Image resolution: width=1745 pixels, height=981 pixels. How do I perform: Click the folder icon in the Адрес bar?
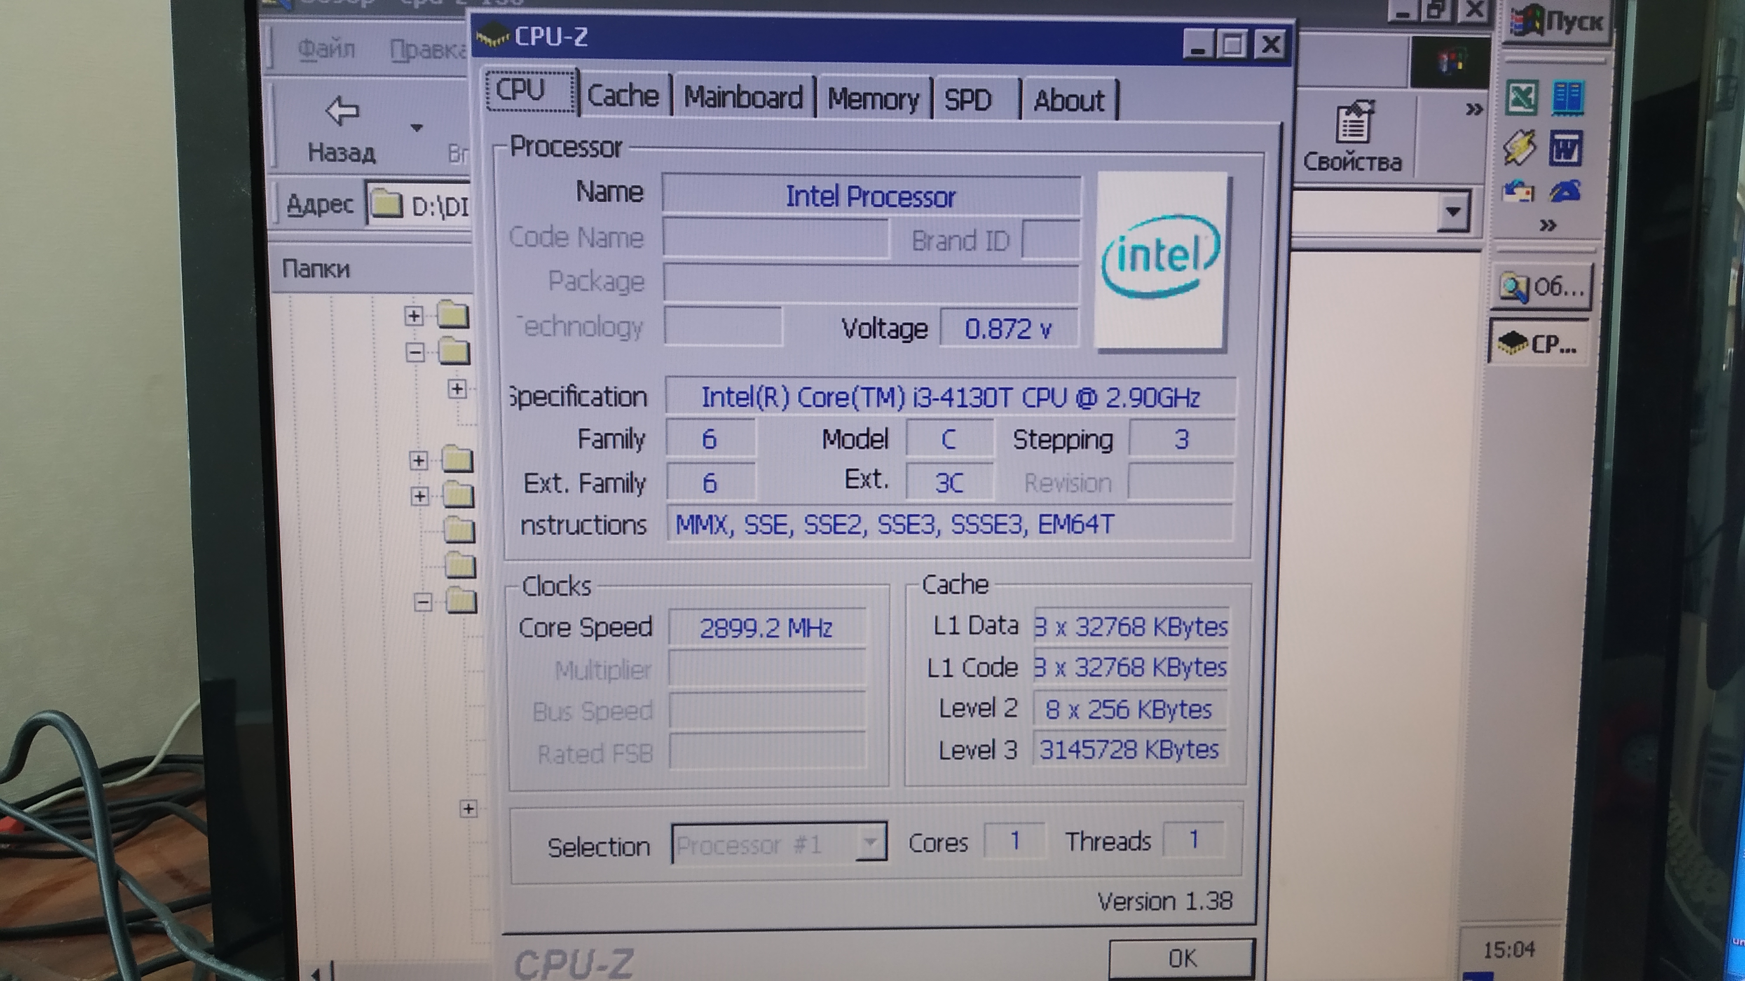[387, 204]
